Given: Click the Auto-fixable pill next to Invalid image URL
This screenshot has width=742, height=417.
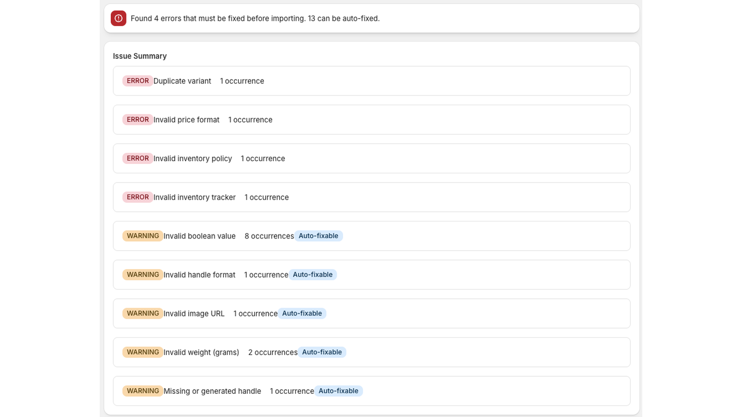Looking at the screenshot, I should click(x=302, y=313).
